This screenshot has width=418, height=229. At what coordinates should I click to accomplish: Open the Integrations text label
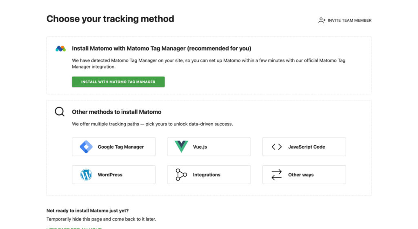207,175
